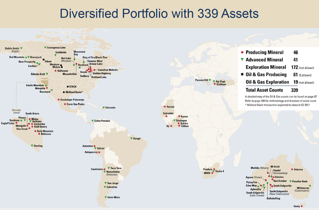
Task: Click the 'Total Asset Counts' legend label
Action: tap(264, 90)
